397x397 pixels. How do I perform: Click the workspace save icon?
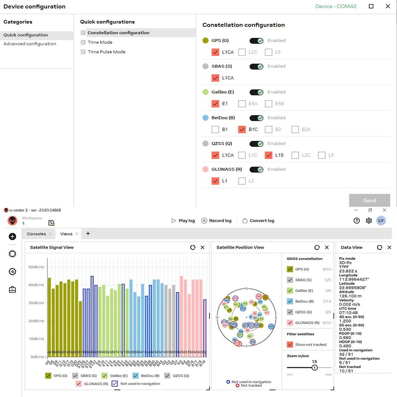point(52,223)
